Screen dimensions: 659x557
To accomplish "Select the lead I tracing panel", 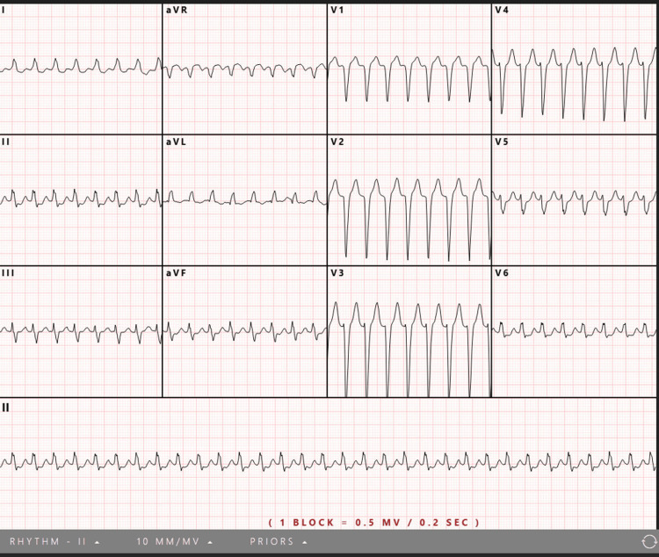I will [x=81, y=69].
